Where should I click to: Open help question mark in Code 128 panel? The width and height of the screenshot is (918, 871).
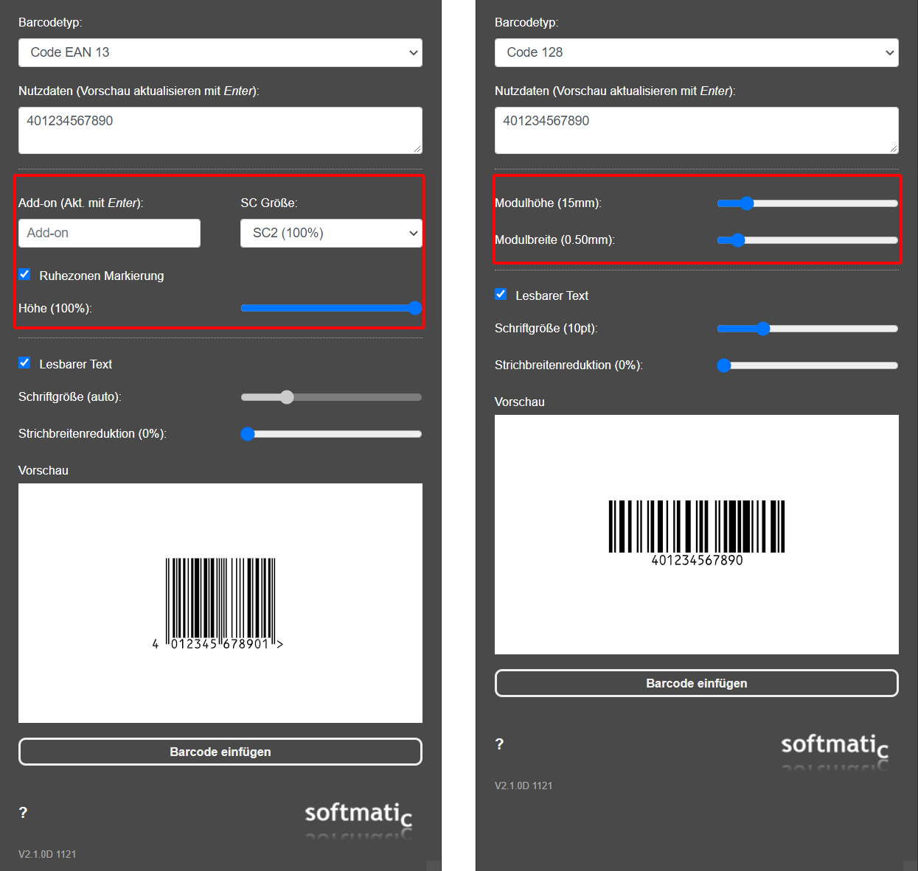pyautogui.click(x=499, y=744)
